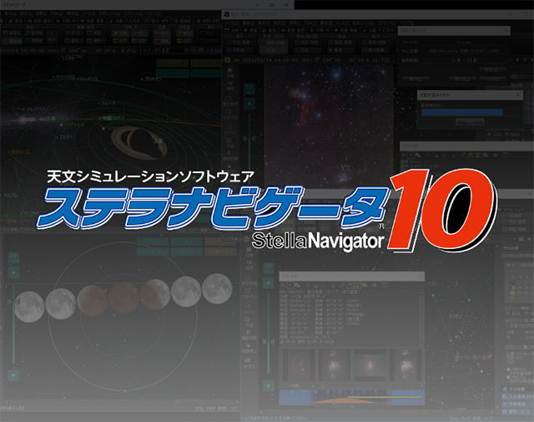Viewport: 534px width, 422px height.
Task: Click azimuth icon in Orion constellation window sidebar
Action: click(249, 322)
